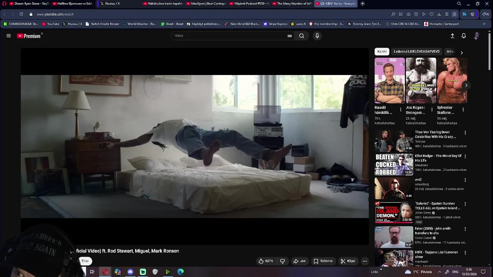Create a clip with Klippi button
This screenshot has width=493, height=277.
tap(348, 261)
